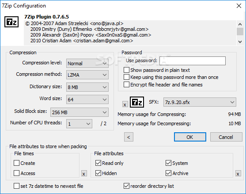Click the 7z icon beside the SFX dropdown
The width and height of the screenshot is (246, 194).
tap(137, 102)
